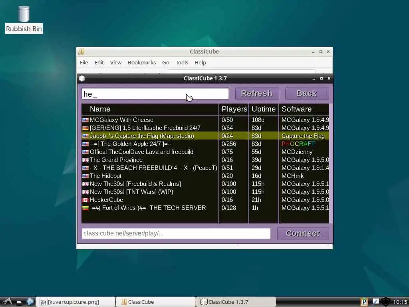Click the ClassiCube 1.3.7 window cube icon
The width and height of the screenshot is (409, 307).
[x=82, y=78]
